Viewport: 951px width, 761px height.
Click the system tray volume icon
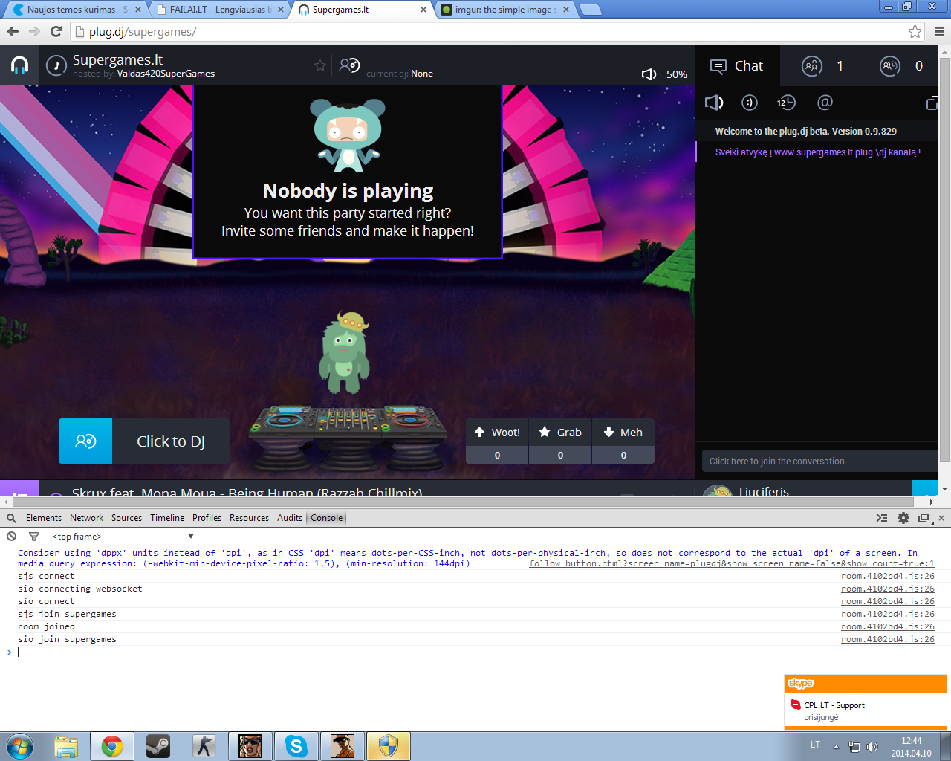point(872,747)
